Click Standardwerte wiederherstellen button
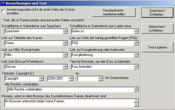Viewport: 175px width, 110px height. (114, 12)
